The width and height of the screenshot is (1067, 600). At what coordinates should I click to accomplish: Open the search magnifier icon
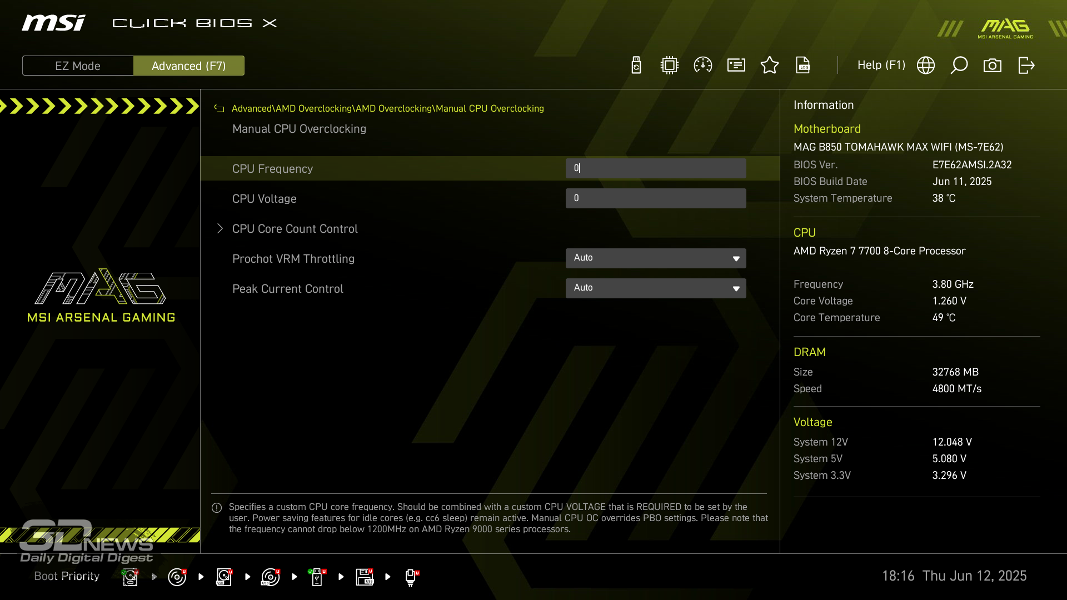point(959,66)
